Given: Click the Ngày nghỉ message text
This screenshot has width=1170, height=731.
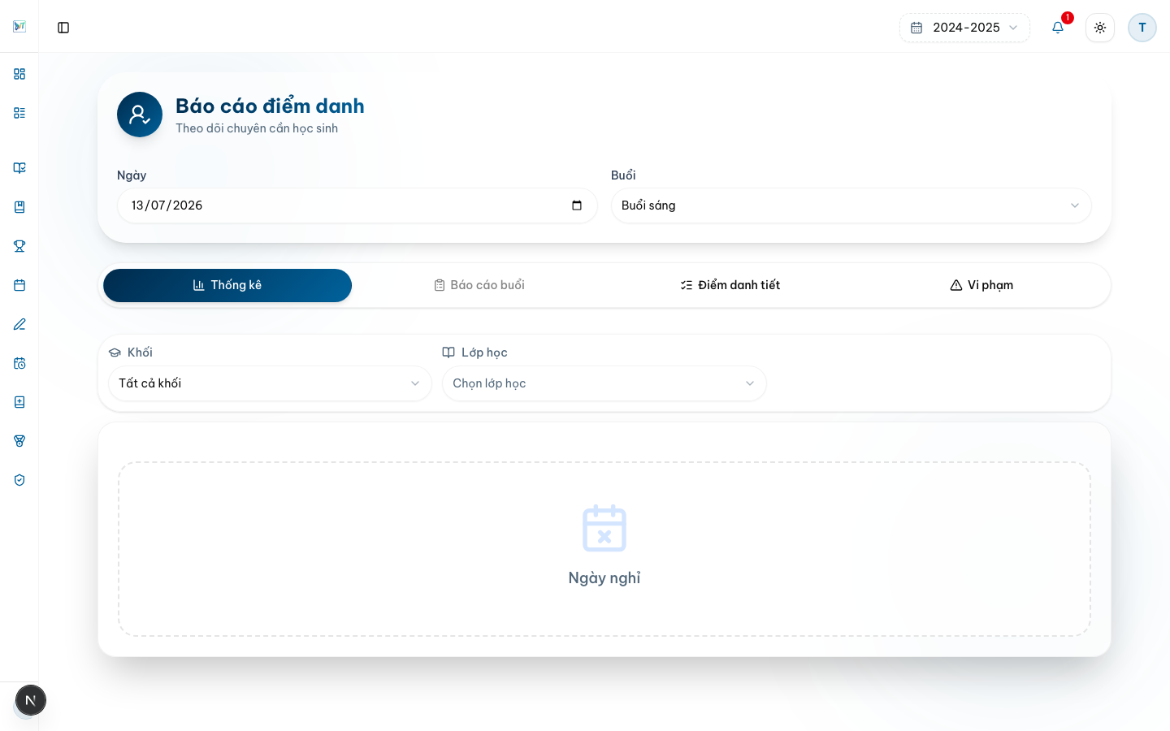Looking at the screenshot, I should [604, 577].
